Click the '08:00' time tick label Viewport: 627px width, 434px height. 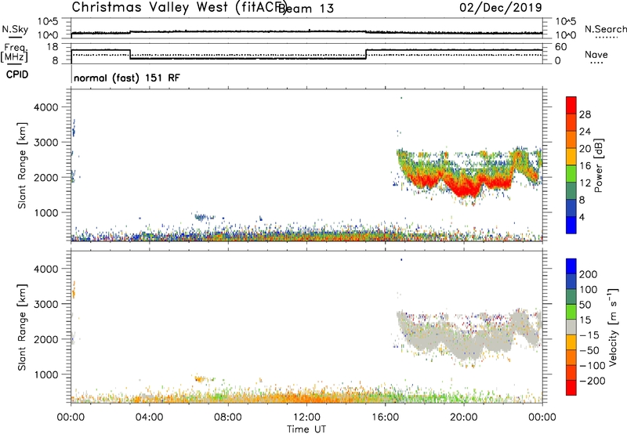point(227,418)
